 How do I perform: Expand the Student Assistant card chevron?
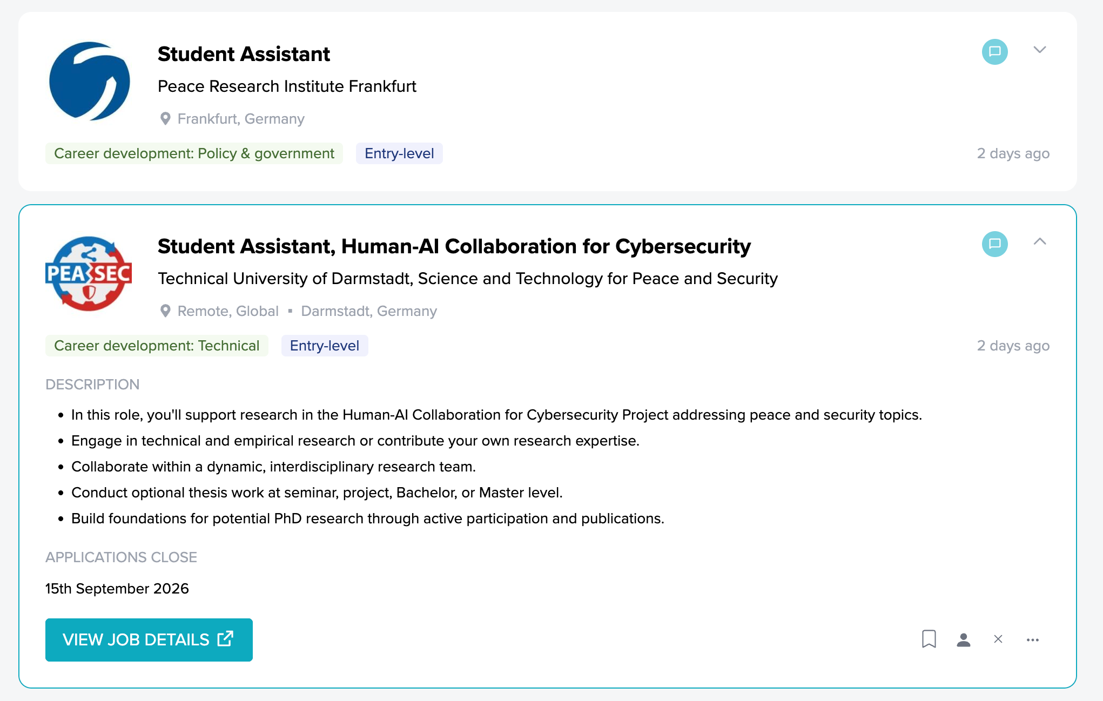(x=1040, y=50)
